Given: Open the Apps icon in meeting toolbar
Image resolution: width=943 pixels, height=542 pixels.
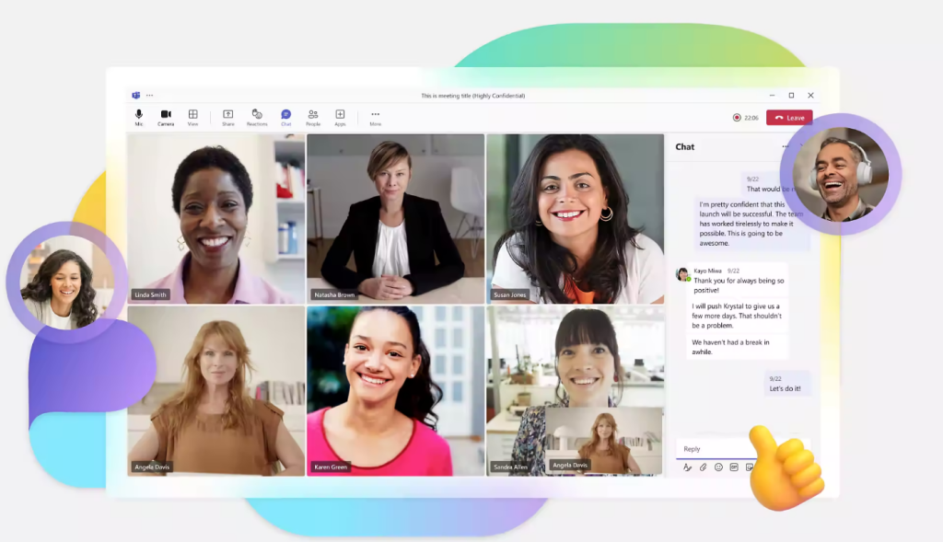Looking at the screenshot, I should click(x=340, y=116).
